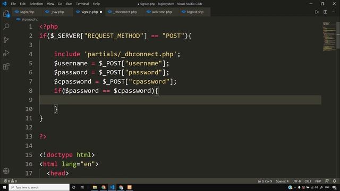Image resolution: width=340 pixels, height=191 pixels.
Task: Change encoding via UTF-8 indicator
Action: (x=296, y=181)
